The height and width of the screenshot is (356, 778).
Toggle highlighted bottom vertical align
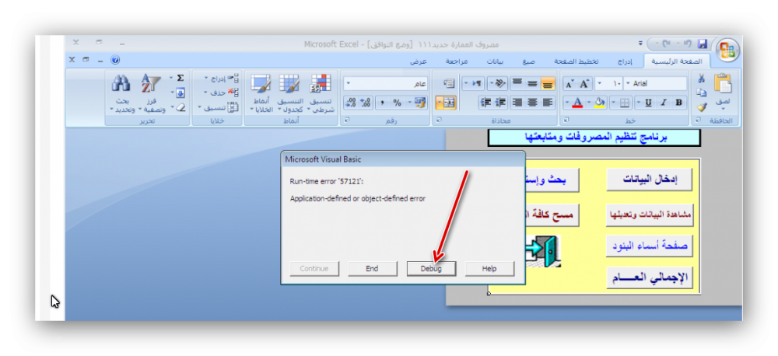click(x=548, y=84)
